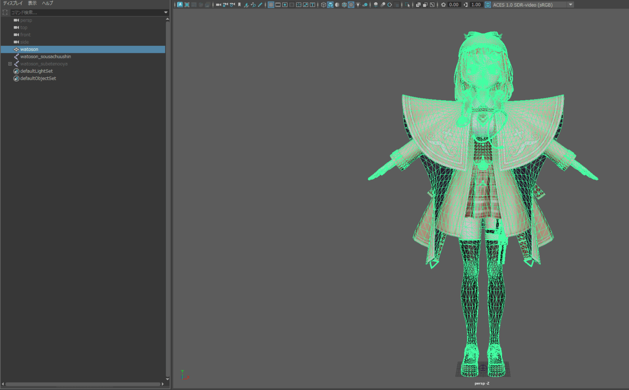629x390 pixels.
Task: Click the camera bookmarks icon
Action: click(240, 5)
